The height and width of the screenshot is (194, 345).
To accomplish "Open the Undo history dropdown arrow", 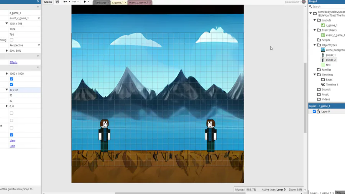I will click(x=69, y=2).
